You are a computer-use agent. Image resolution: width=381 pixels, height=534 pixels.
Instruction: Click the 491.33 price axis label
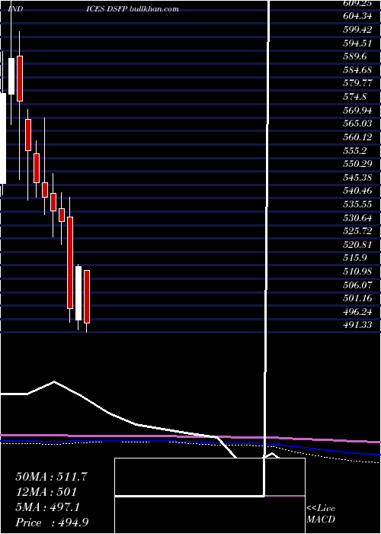point(357,324)
